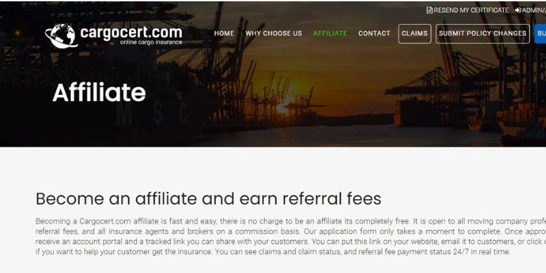Click the large white Affiliate banner title
The width and height of the screenshot is (546, 273).
pos(99,92)
